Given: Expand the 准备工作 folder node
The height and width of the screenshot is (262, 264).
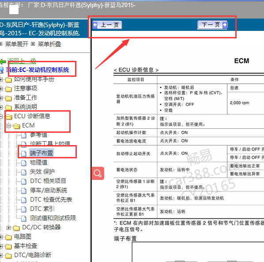Looking at the screenshot, I should pyautogui.click(x=1, y=98).
